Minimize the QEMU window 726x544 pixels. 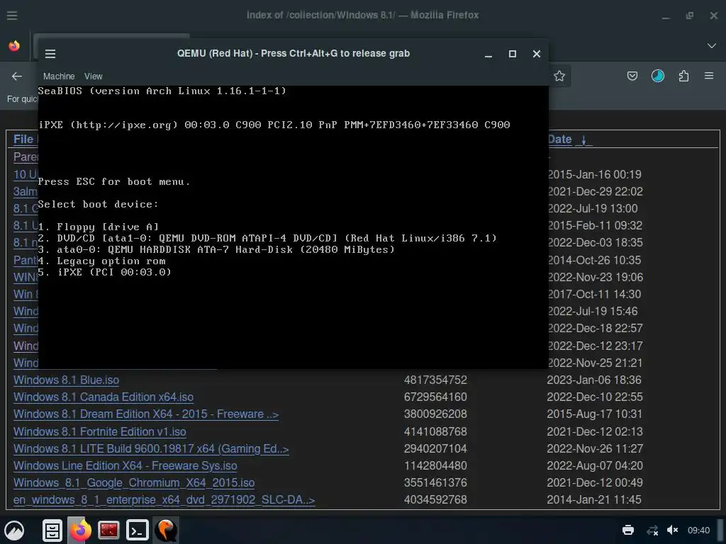[488, 54]
